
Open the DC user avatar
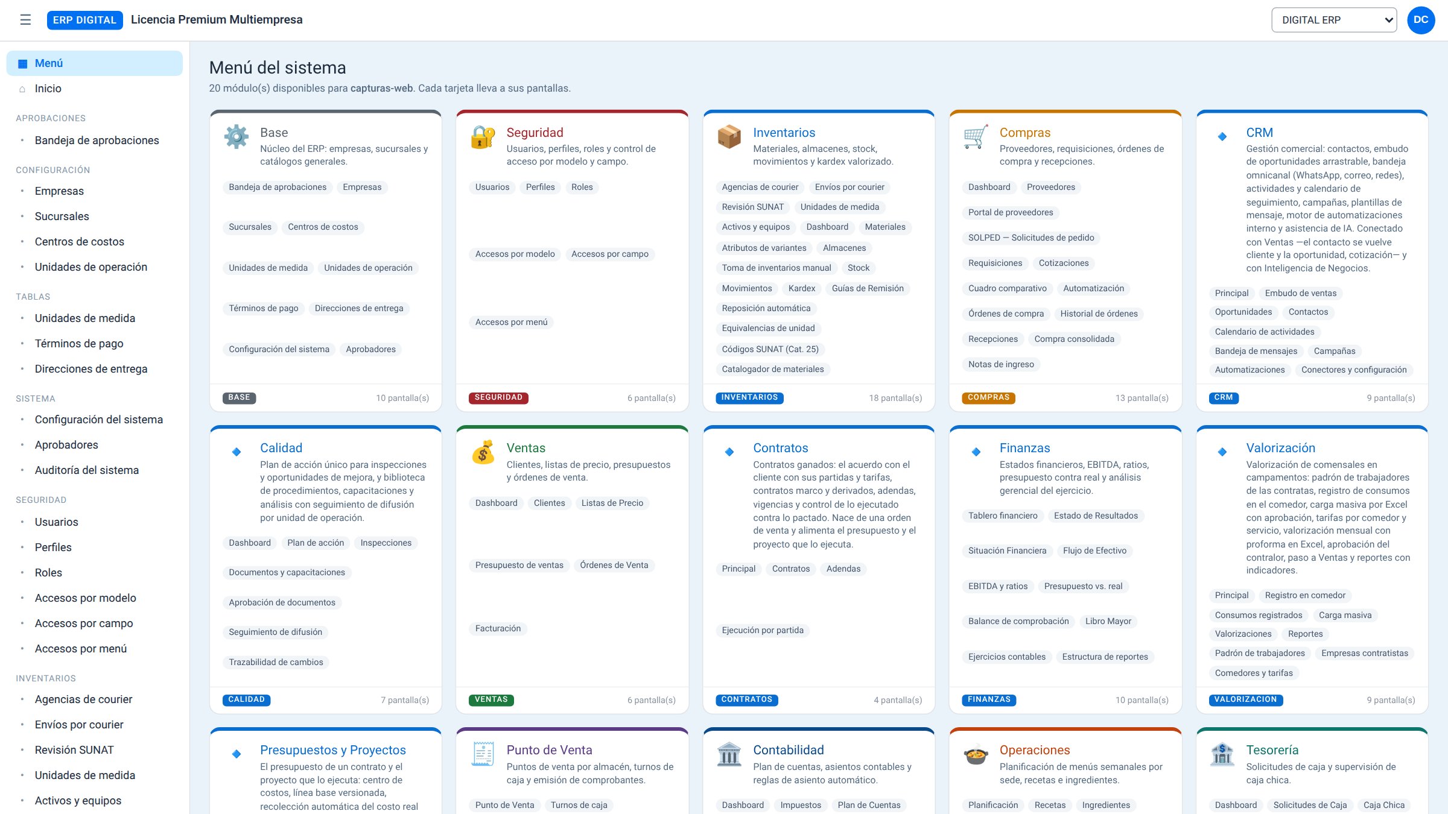coord(1421,20)
